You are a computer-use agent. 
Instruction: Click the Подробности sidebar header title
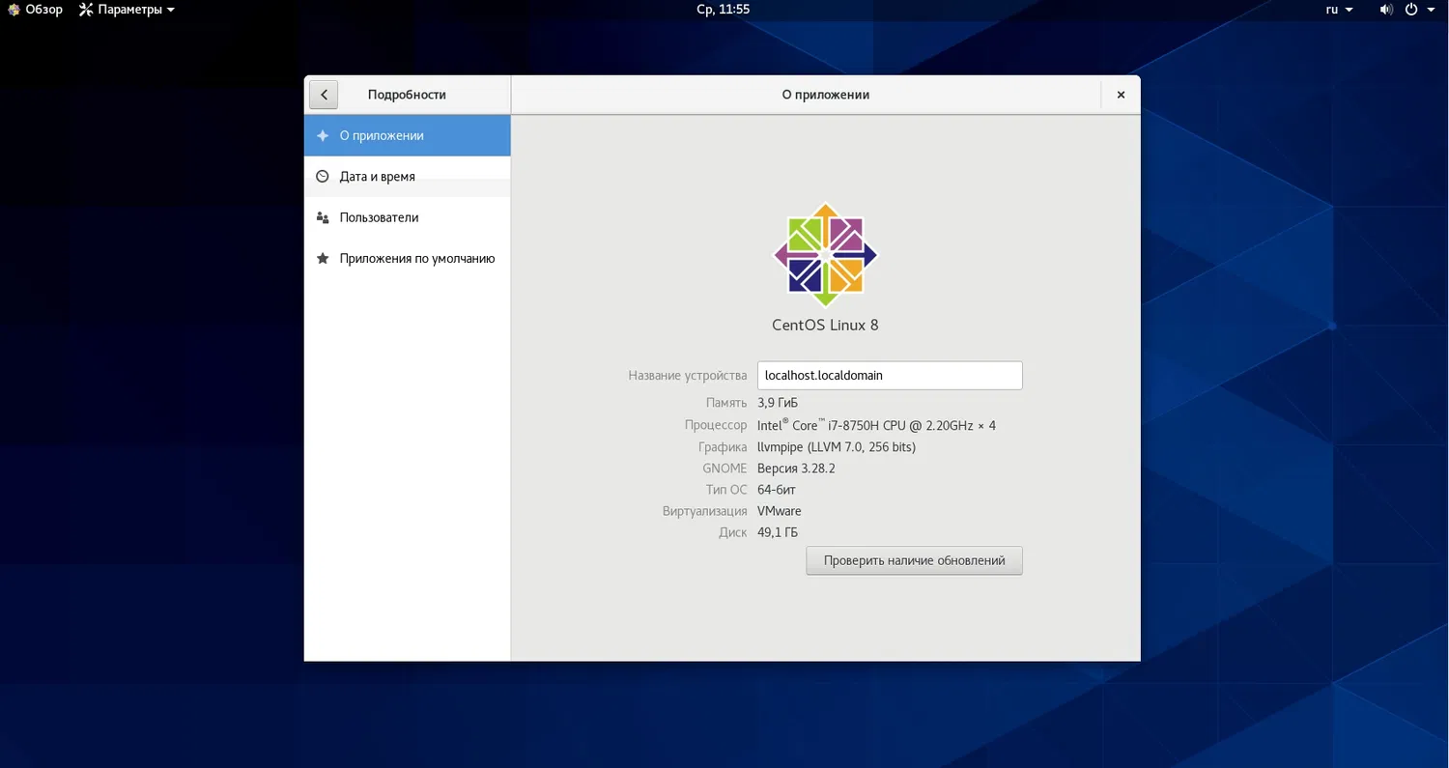[407, 95]
